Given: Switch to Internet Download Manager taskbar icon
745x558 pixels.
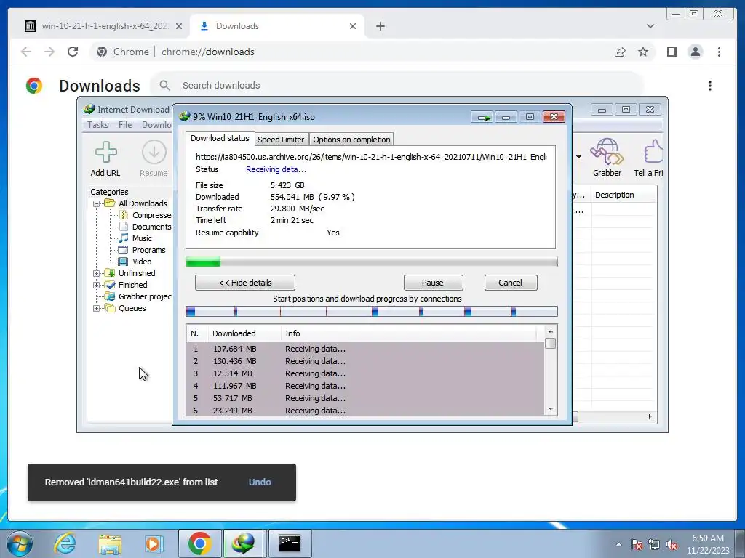Looking at the screenshot, I should point(243,543).
